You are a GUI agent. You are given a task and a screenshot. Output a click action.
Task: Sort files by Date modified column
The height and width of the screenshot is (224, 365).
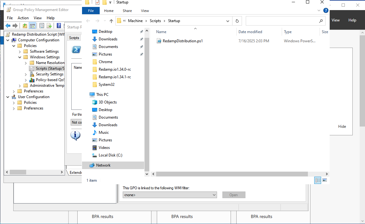(250, 32)
